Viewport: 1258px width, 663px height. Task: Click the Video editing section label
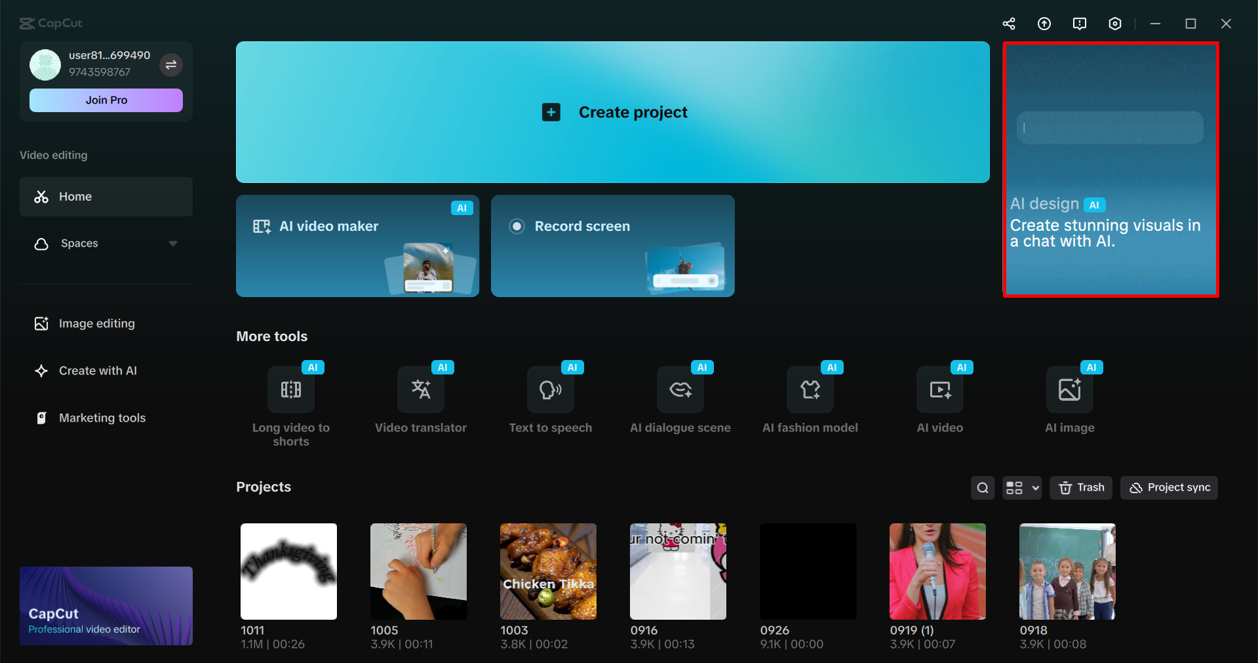(x=54, y=155)
